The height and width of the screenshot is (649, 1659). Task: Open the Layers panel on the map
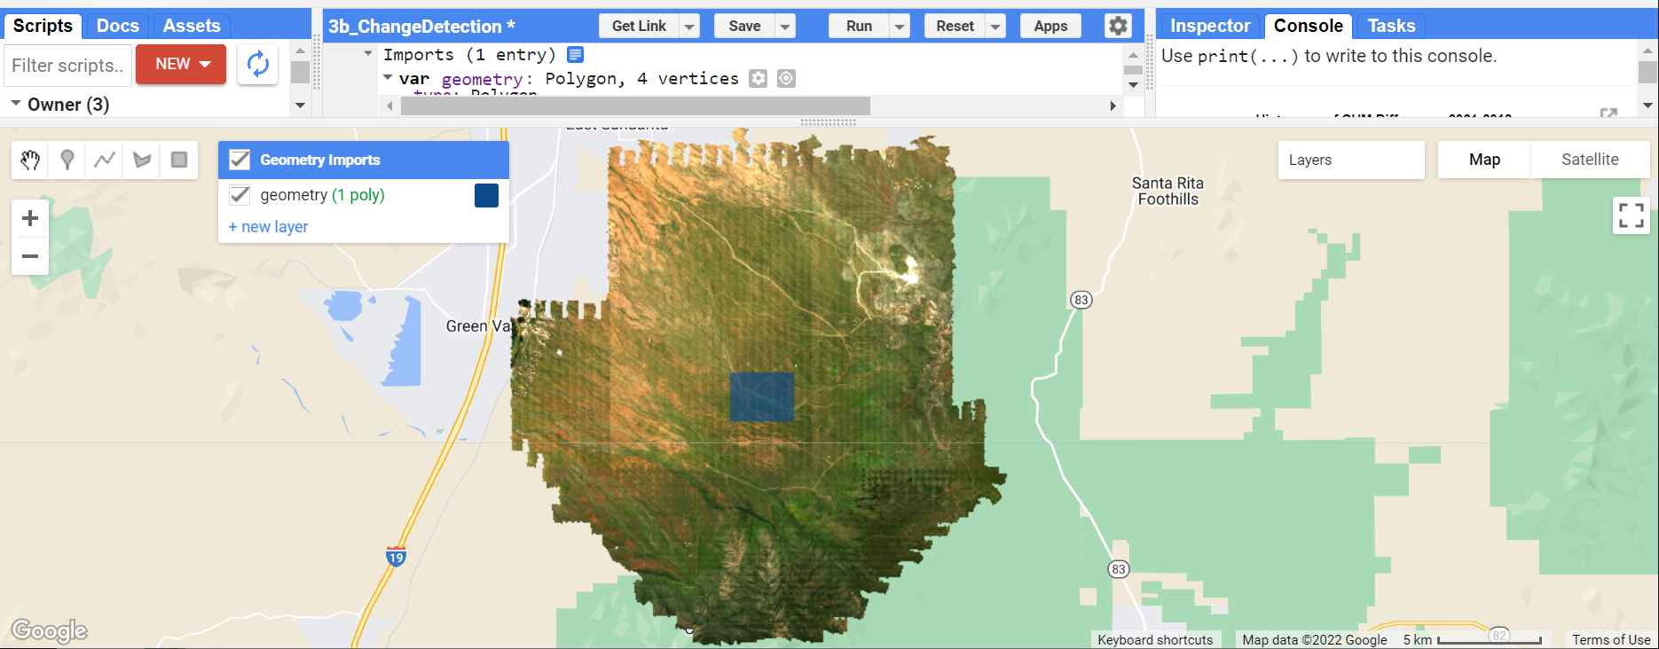pyautogui.click(x=1351, y=160)
